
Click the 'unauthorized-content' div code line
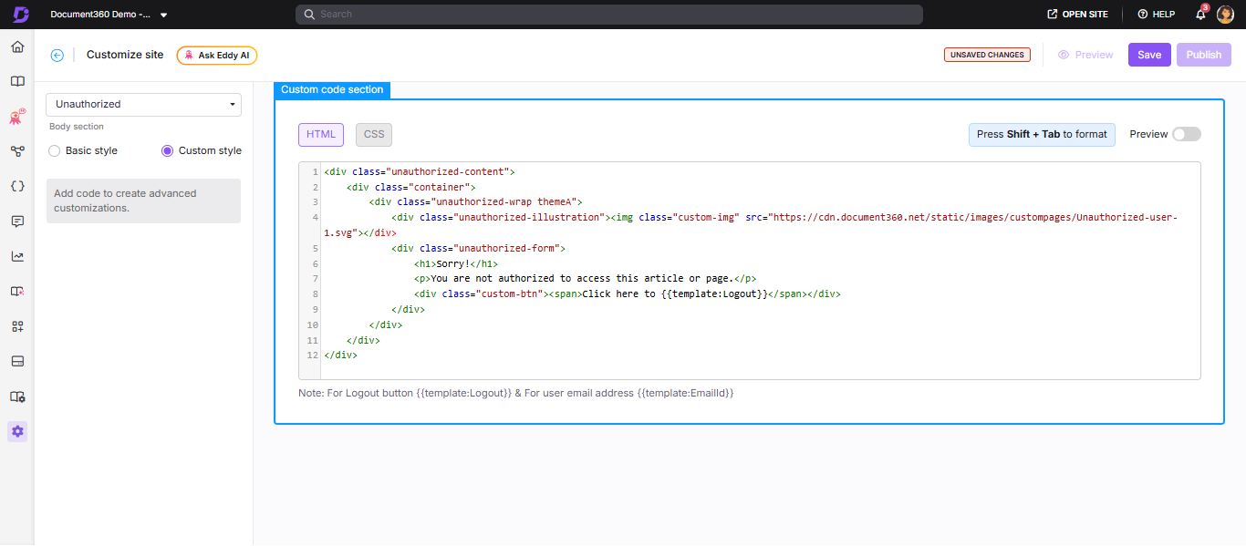pyautogui.click(x=420, y=171)
